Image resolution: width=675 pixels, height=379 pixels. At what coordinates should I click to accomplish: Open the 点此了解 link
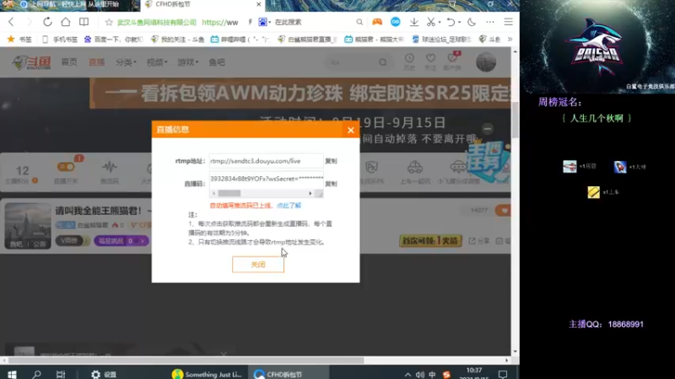[289, 206]
